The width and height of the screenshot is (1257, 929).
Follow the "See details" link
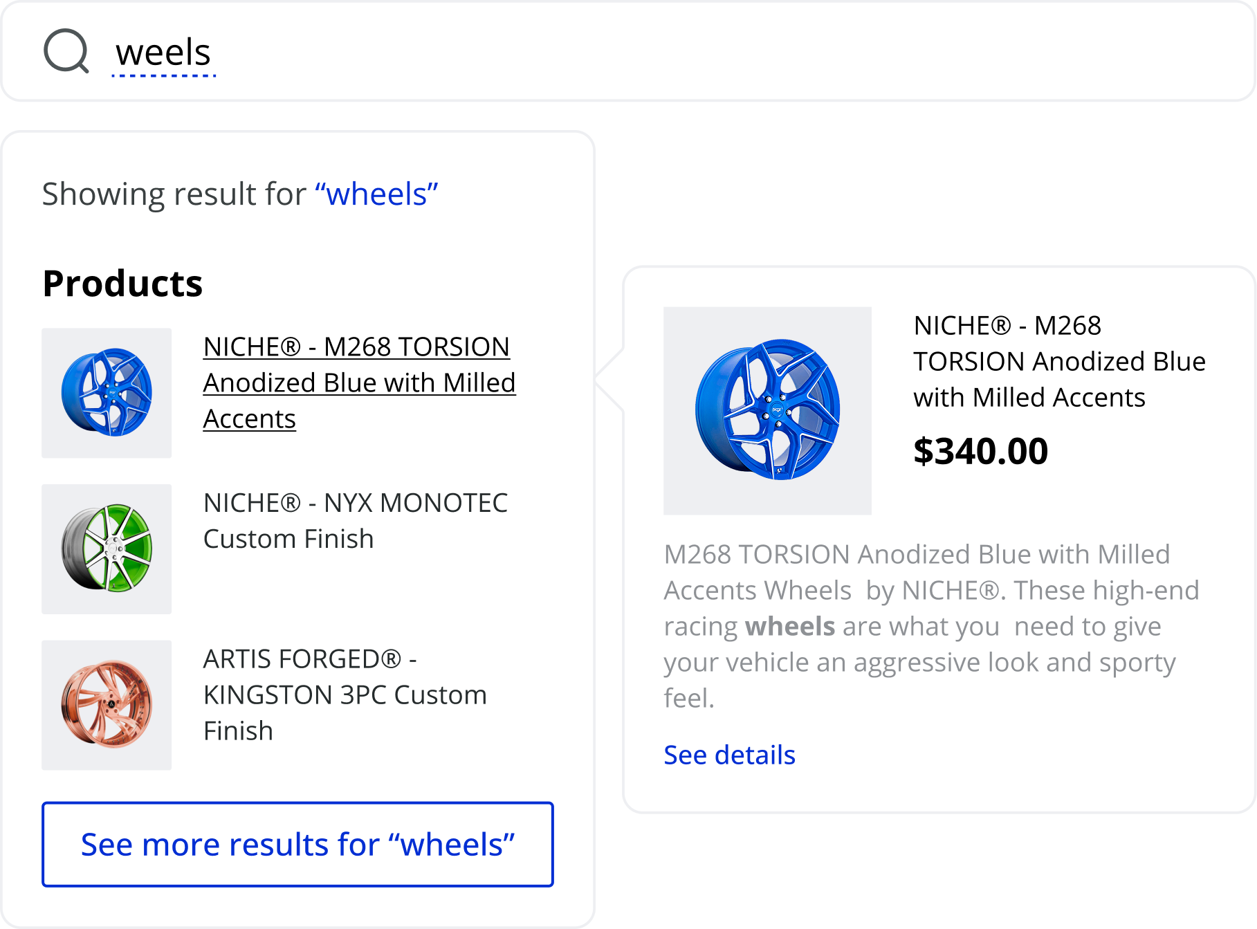(x=729, y=755)
